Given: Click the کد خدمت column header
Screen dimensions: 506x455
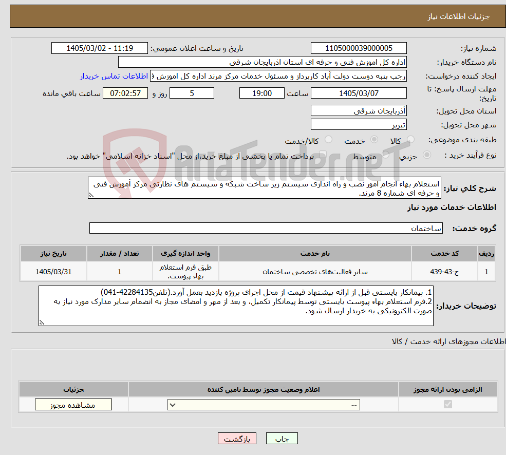Looking at the screenshot, I should (444, 254).
